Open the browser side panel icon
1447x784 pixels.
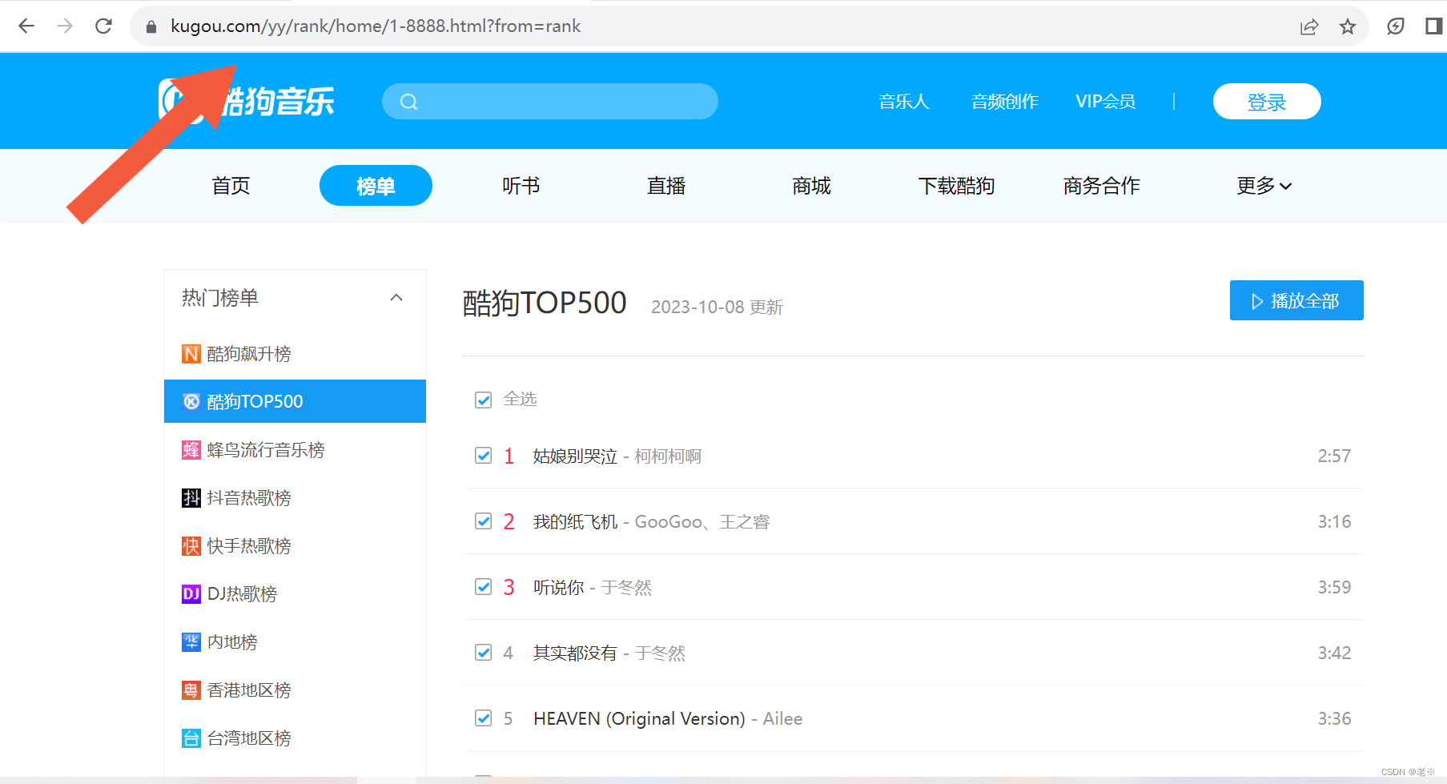[x=1433, y=26]
